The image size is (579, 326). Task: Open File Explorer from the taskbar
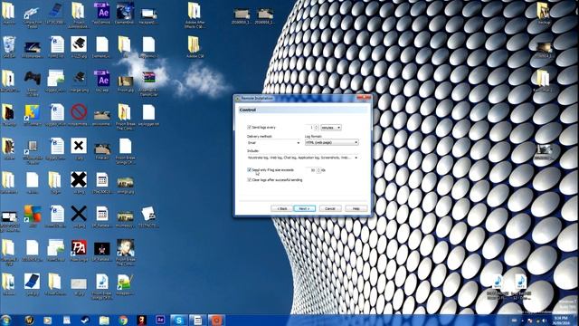coord(104,320)
